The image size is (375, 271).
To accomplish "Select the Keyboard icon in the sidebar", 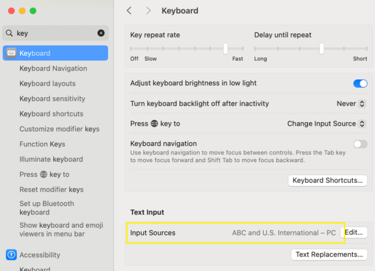I will (x=11, y=53).
